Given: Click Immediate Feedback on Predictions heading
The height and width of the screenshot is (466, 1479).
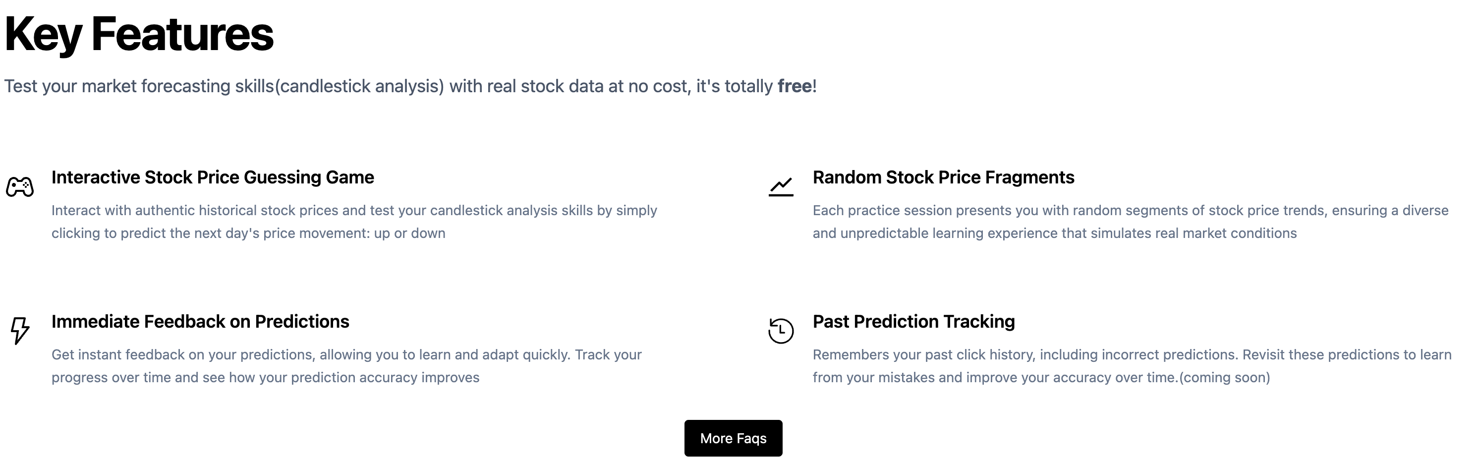Looking at the screenshot, I should pyautogui.click(x=200, y=322).
